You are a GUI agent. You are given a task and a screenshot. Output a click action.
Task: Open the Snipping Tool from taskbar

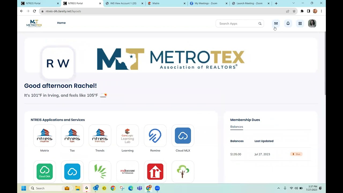click(122, 188)
